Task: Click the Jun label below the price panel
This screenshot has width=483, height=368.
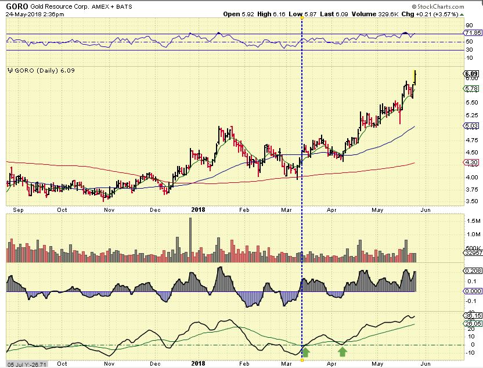Action: pos(426,210)
